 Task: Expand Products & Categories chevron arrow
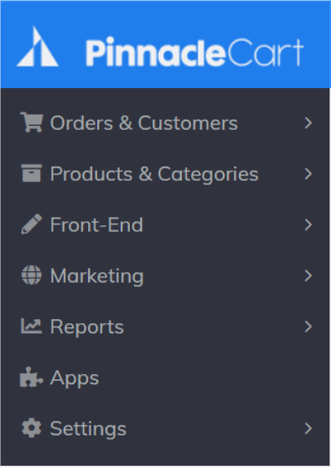pos(308,173)
